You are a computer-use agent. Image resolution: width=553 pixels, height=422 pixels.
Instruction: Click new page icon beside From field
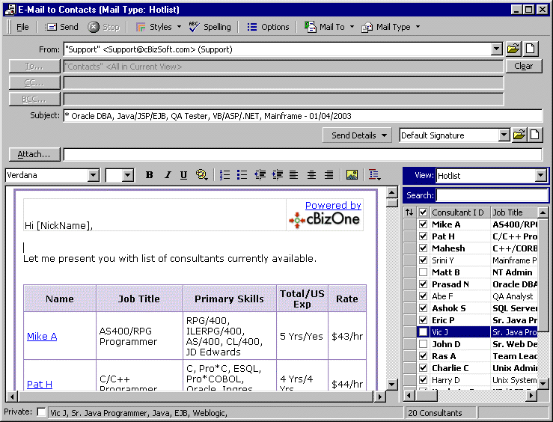[531, 49]
